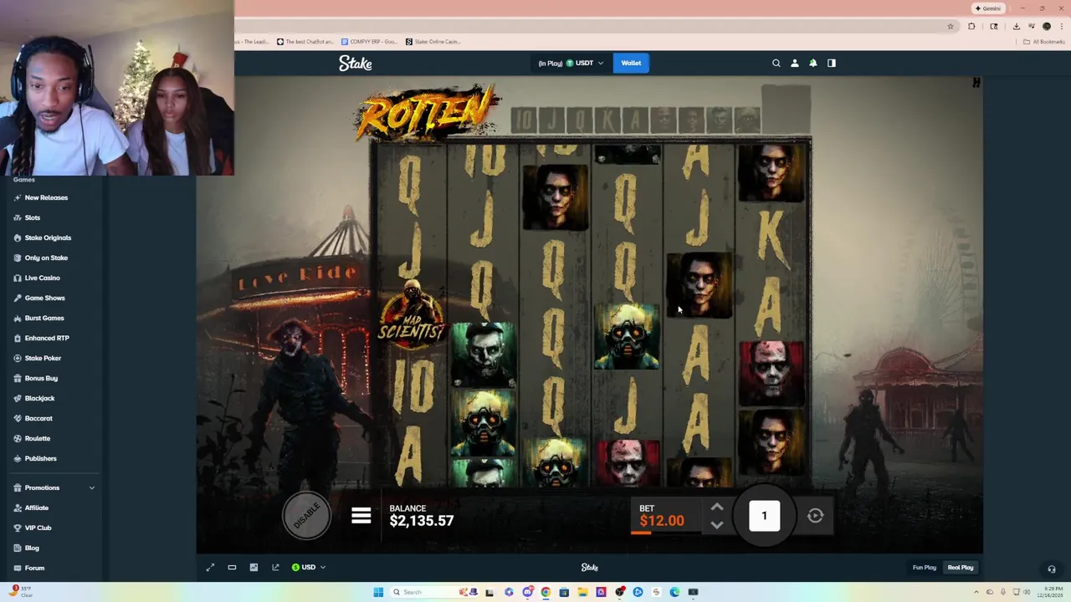Click the autoplay circular arrow icon
Screen dimensions: 1071x602
[816, 516]
